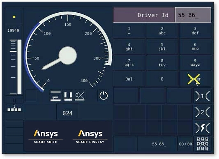The image size is (219, 159).
Task: Tap the crossed-out Enter key
Action: click(x=195, y=79)
